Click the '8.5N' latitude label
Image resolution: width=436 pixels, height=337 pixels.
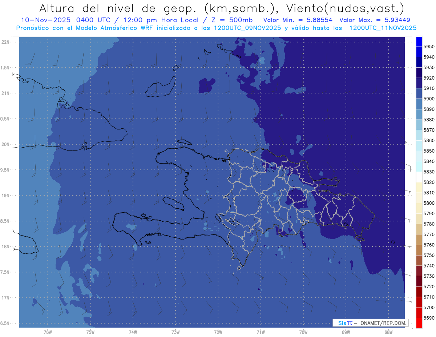click(x=5, y=221)
